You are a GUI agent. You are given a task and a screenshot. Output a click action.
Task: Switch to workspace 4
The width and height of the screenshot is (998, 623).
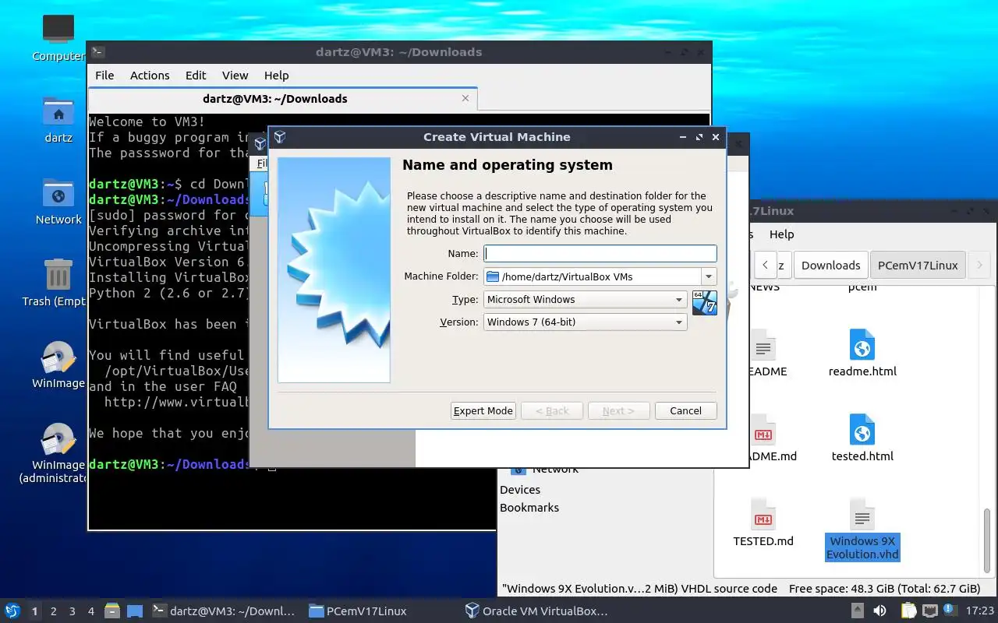90,611
